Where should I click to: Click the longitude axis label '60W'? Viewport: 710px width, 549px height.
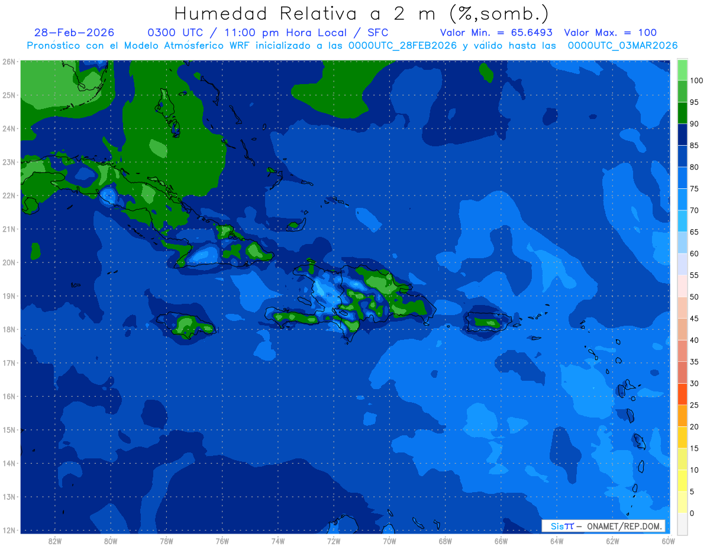click(667, 541)
